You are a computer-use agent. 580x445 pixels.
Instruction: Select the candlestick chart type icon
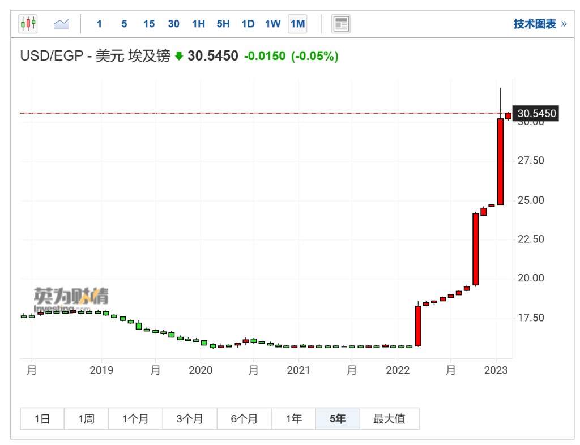click(x=28, y=24)
